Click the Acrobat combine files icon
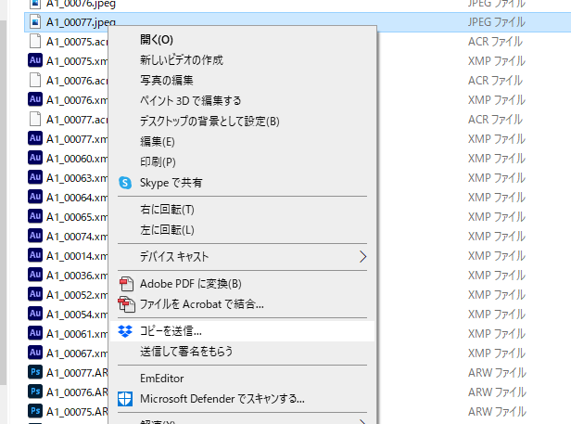This screenshot has width=571, height=424. (x=125, y=303)
